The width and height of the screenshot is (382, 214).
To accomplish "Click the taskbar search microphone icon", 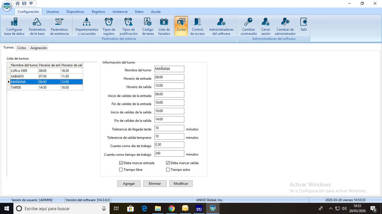I will point(104,208).
